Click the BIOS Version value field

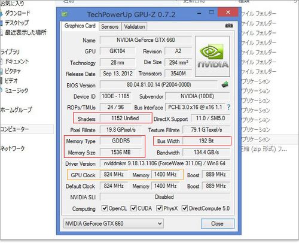click(158, 85)
